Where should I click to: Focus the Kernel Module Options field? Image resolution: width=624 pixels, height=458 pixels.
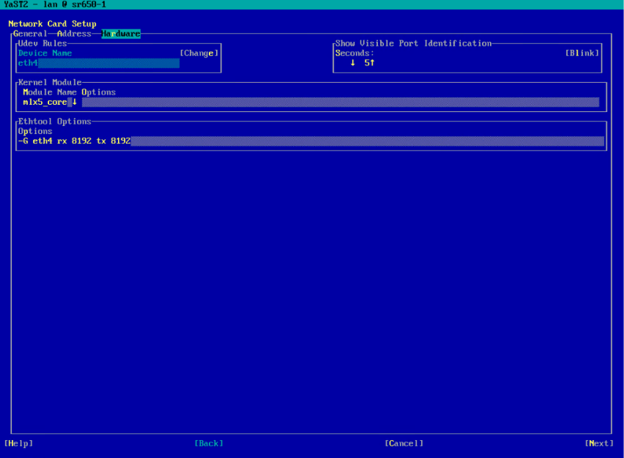click(x=340, y=102)
